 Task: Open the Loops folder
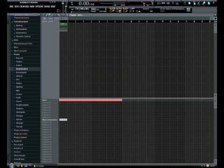[x=19, y=94]
